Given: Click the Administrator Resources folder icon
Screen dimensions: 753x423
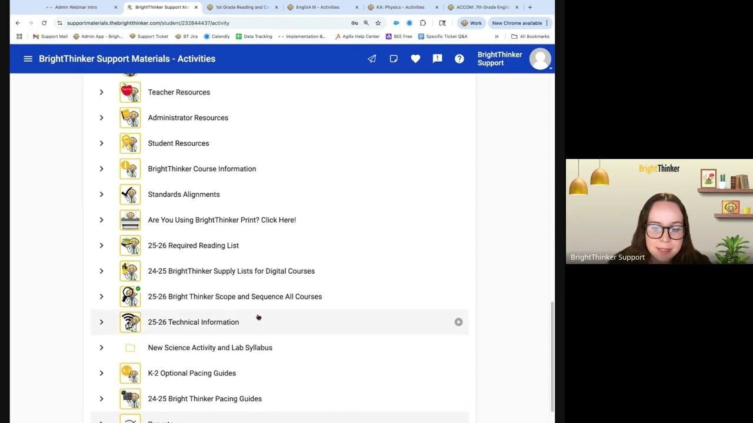Looking at the screenshot, I should 130,117.
